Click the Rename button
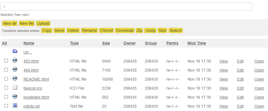 click(x=90, y=30)
